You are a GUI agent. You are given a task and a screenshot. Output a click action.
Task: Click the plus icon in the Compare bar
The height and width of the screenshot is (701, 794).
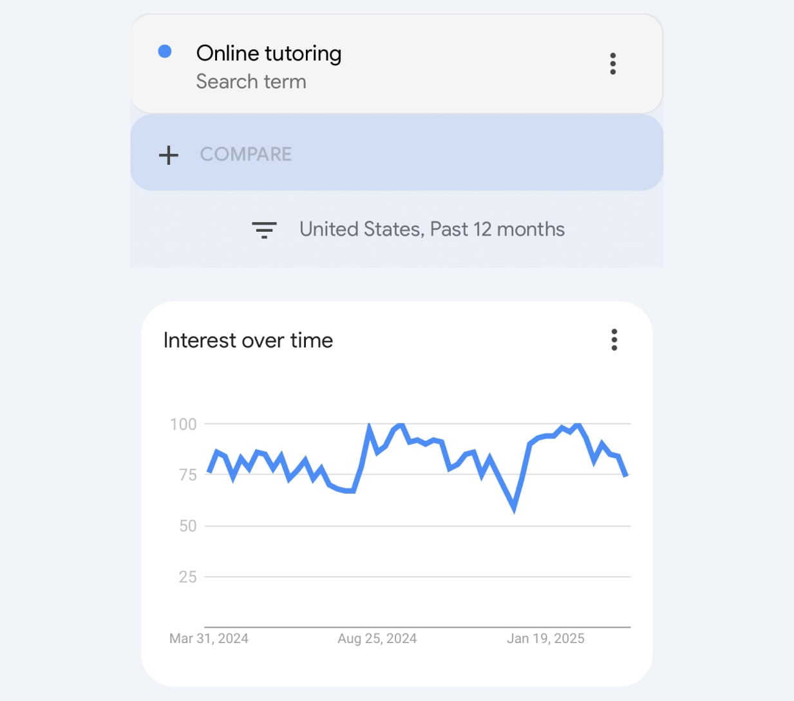tap(168, 154)
